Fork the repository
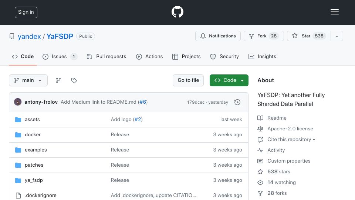The image size is (355, 200). [x=264, y=36]
